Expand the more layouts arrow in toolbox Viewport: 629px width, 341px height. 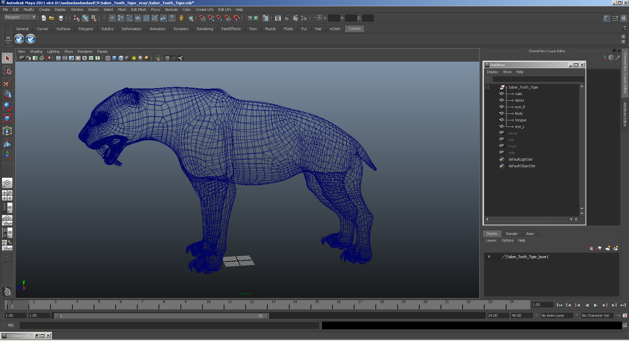click(x=7, y=257)
